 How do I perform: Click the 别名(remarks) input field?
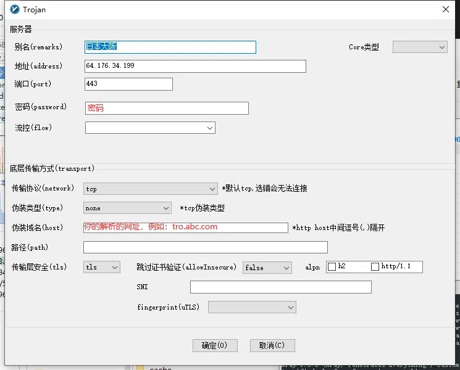(x=170, y=47)
